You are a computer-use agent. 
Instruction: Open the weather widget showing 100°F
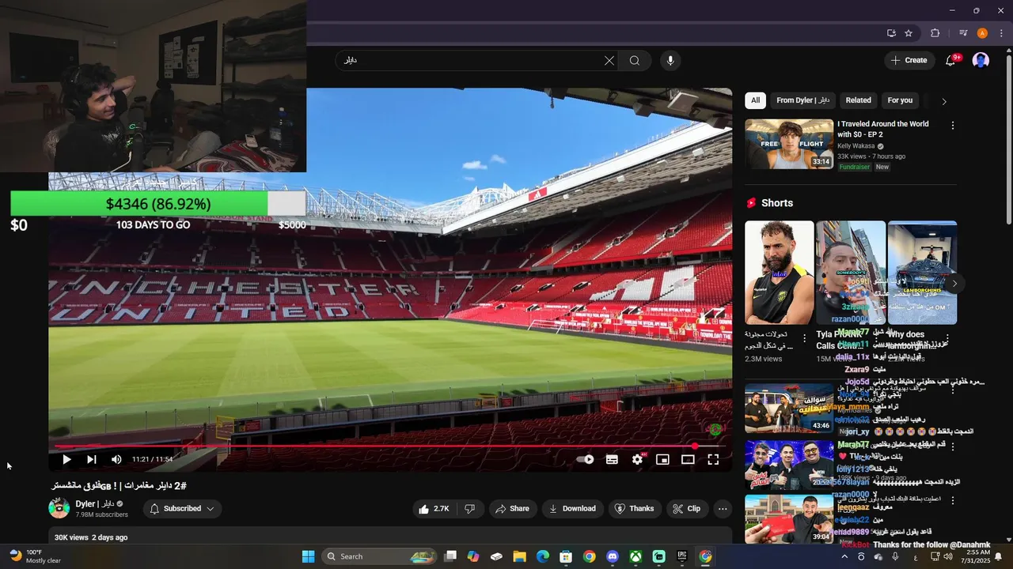(36, 556)
